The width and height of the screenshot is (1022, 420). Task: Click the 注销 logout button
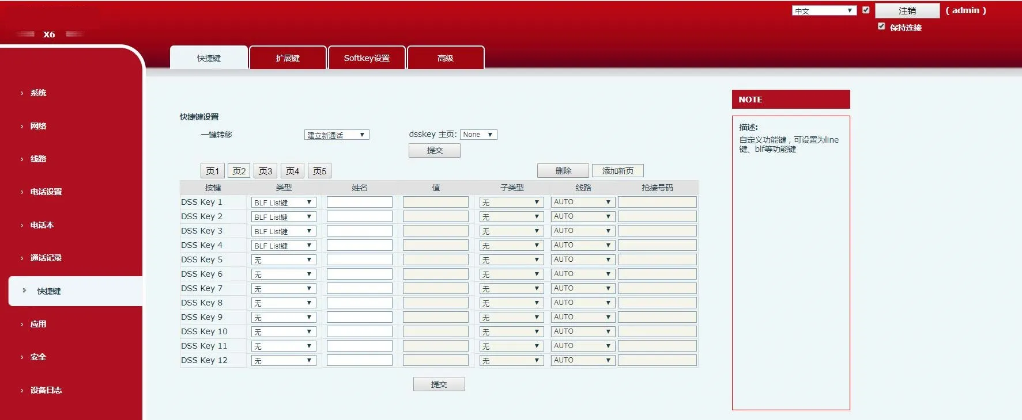tap(907, 11)
